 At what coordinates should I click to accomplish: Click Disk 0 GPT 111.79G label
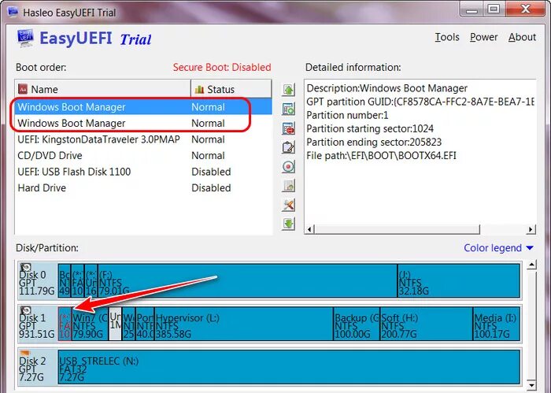click(x=37, y=283)
